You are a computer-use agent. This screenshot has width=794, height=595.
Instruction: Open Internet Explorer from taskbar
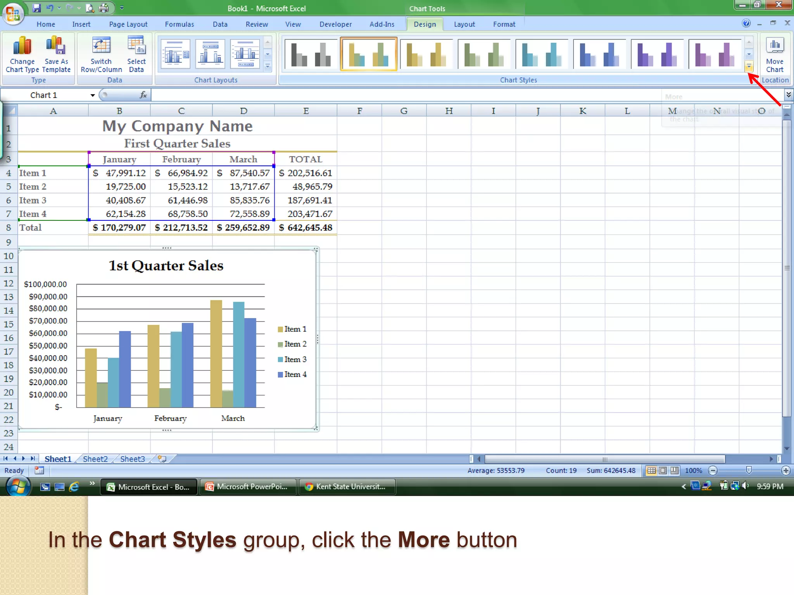(x=74, y=487)
